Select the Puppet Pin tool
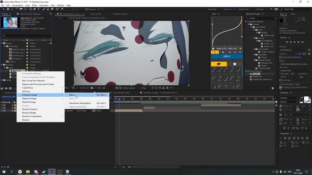The width and height of the screenshot is (312, 175). click(x=62, y=9)
